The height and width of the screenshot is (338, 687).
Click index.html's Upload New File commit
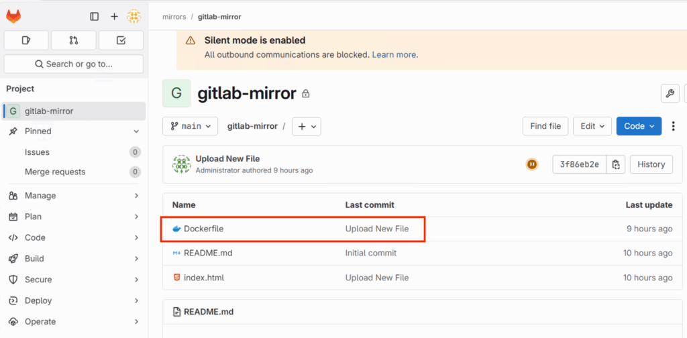[377, 278]
